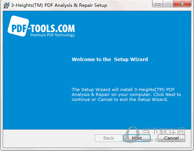Screen dimensions: 194x151
Task: Minimize the setup window
Action: tap(158, 4)
